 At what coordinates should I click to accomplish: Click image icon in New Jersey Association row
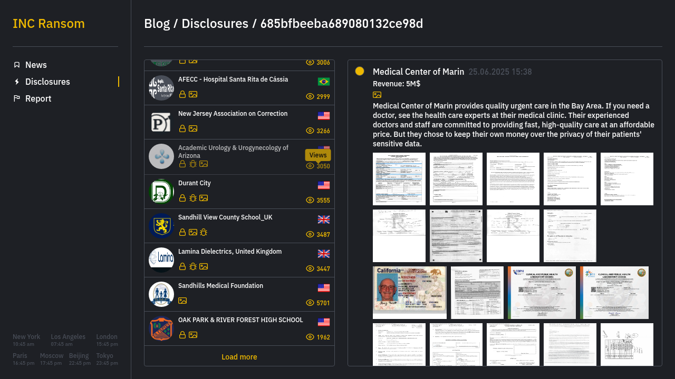pyautogui.click(x=193, y=128)
